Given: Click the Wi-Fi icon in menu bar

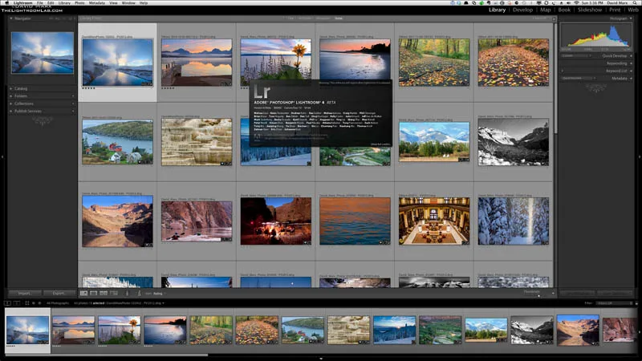Looking at the screenshot, I should (576, 3).
